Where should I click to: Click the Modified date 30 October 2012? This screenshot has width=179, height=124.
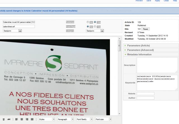pos(152,39)
